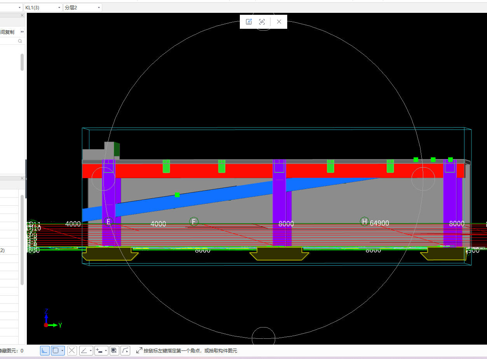Toggle the orthogonal mode button in status bar
Image resolution: width=487 pixels, height=359 pixels.
click(x=45, y=350)
